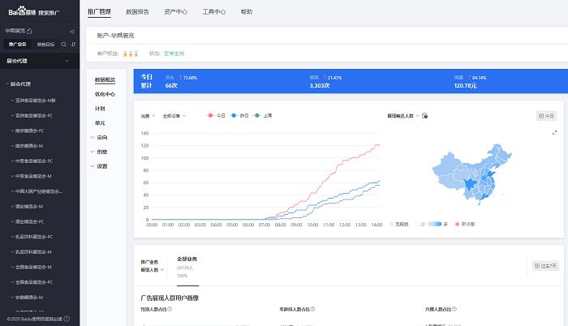The width and height of the screenshot is (568, 326).
Task: Expand 南京糖酒会-M campaign
Action: 12,146
